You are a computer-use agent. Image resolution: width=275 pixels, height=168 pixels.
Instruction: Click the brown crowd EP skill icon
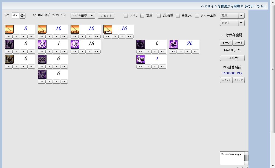coord(9,59)
